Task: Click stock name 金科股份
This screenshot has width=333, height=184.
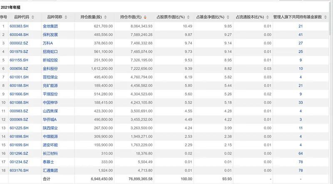Action: point(50,69)
